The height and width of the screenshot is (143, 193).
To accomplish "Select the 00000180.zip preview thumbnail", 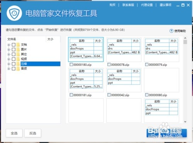I will tap(86, 50).
